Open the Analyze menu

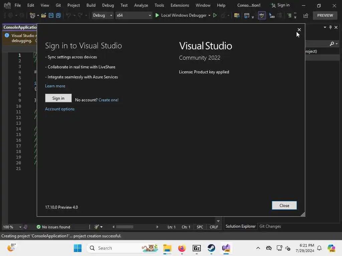[141, 5]
